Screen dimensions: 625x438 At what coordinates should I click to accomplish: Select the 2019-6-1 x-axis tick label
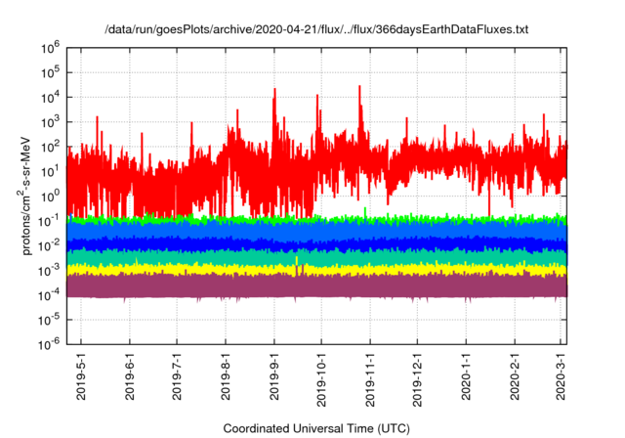(x=130, y=375)
